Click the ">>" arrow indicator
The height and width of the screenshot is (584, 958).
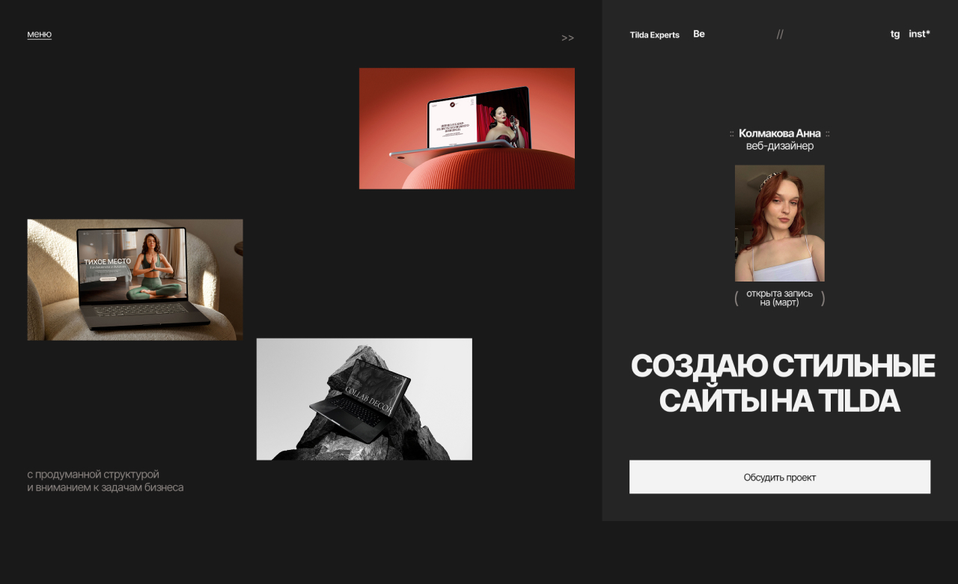pyautogui.click(x=567, y=37)
